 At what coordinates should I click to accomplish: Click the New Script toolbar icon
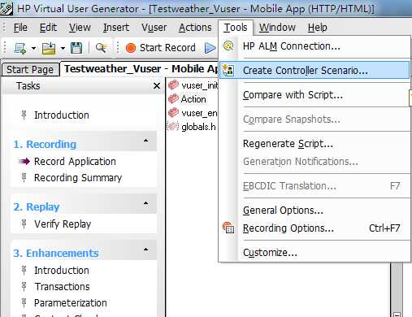point(20,48)
